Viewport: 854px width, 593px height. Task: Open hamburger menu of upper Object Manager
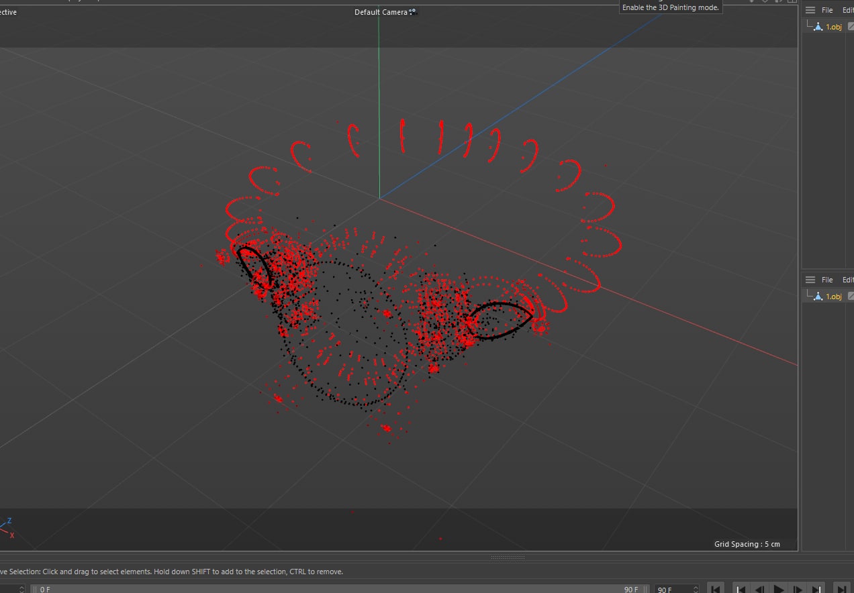pyautogui.click(x=810, y=10)
